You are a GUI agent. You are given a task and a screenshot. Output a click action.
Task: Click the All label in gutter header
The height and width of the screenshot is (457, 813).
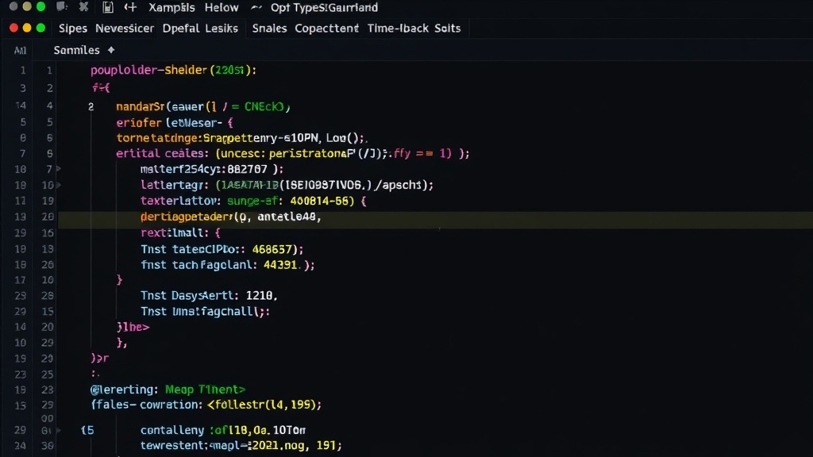pos(20,50)
